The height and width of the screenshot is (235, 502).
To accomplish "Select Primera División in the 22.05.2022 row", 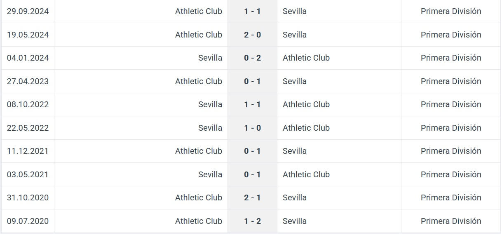I will (x=451, y=128).
